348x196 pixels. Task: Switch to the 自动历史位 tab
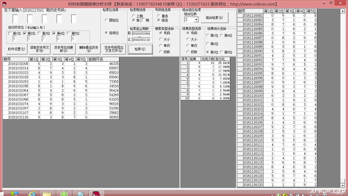pos(16,27)
